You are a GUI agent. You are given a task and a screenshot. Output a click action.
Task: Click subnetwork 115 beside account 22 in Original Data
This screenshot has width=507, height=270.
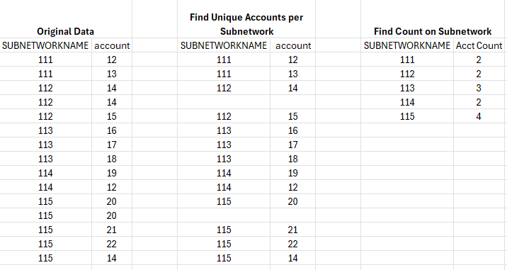point(45,244)
